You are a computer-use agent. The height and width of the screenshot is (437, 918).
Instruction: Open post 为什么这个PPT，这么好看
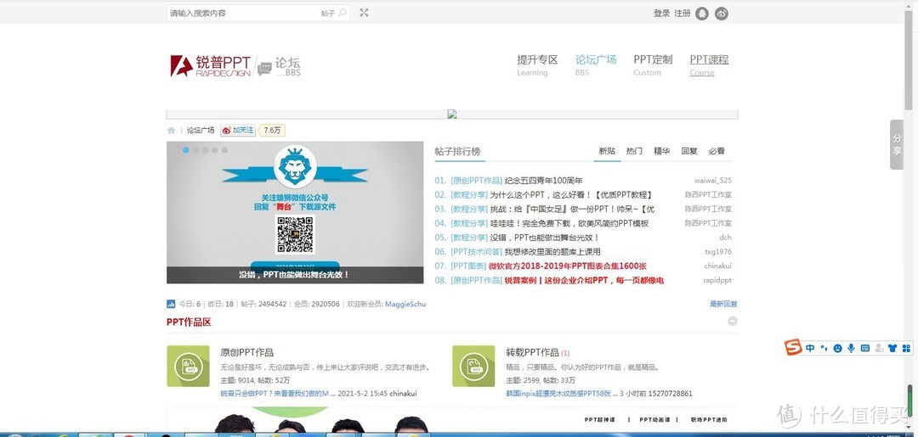[x=571, y=194]
